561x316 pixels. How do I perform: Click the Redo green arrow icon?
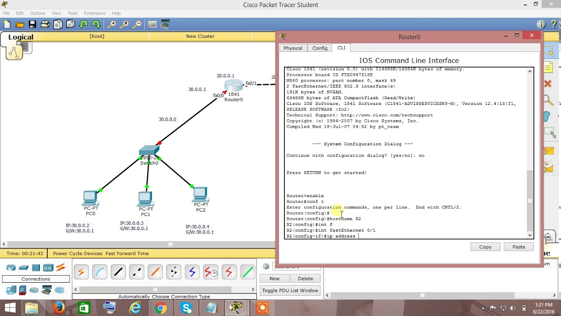(x=96, y=25)
